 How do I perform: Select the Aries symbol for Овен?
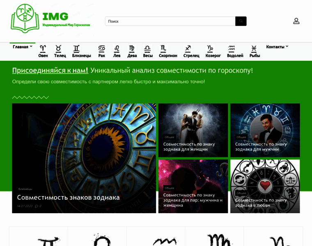click(x=43, y=48)
